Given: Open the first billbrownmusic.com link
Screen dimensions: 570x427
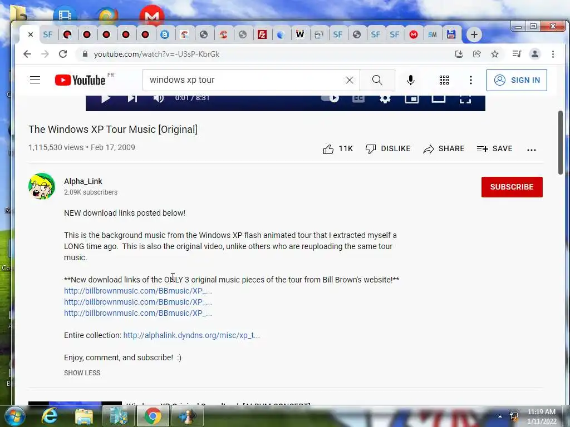Looking at the screenshot, I should [138, 291].
